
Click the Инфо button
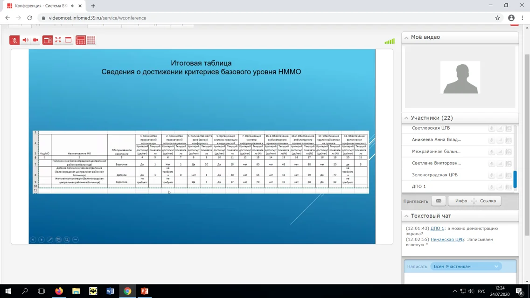(461, 201)
